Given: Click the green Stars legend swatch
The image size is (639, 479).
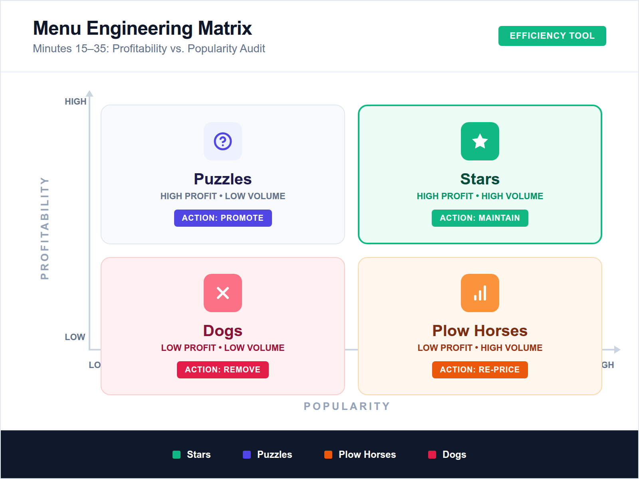Looking at the screenshot, I should click(176, 454).
